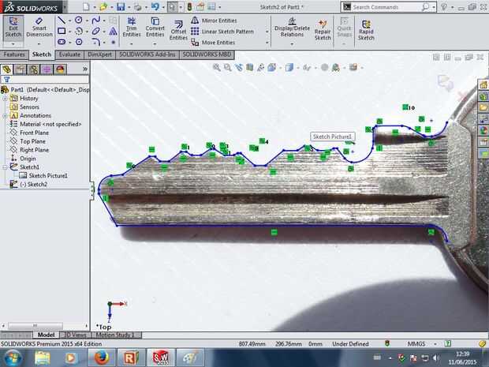Open the Search Commands dropdown arrow
Image resolution: width=489 pixels, height=367 pixels.
[x=434, y=7]
